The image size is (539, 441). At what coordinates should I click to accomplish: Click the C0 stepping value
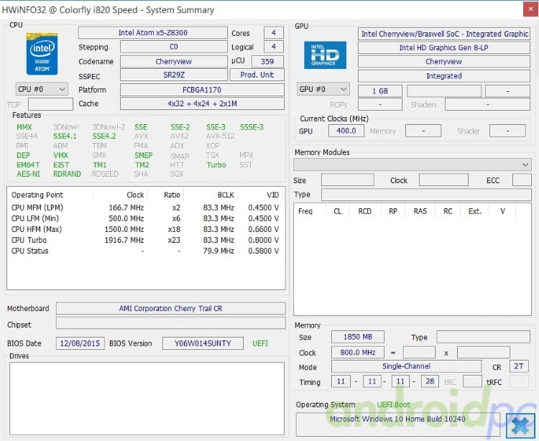174,47
